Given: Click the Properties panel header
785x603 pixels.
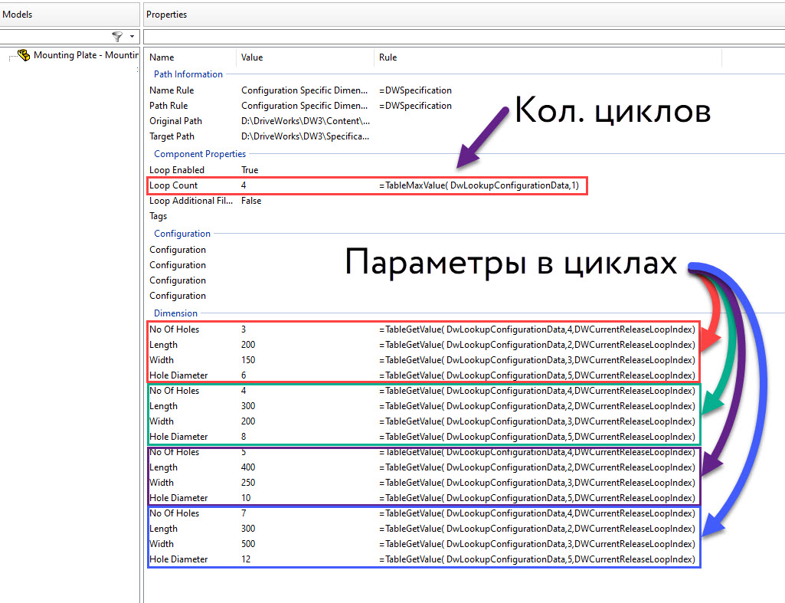Looking at the screenshot, I should click(464, 14).
